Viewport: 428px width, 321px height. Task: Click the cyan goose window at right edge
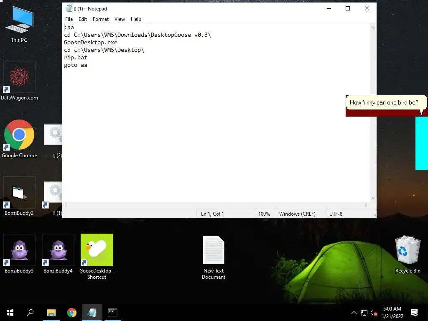coord(422,143)
